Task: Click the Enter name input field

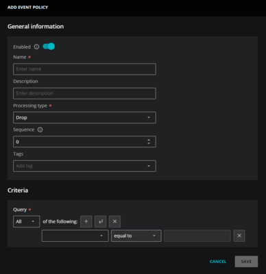Action: [x=84, y=69]
